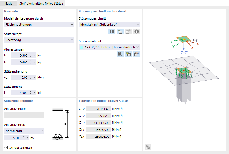Image resolution: width=229 pixels, height=154 pixels.
Task: Click the Parameter section heading
Action: tap(12, 11)
